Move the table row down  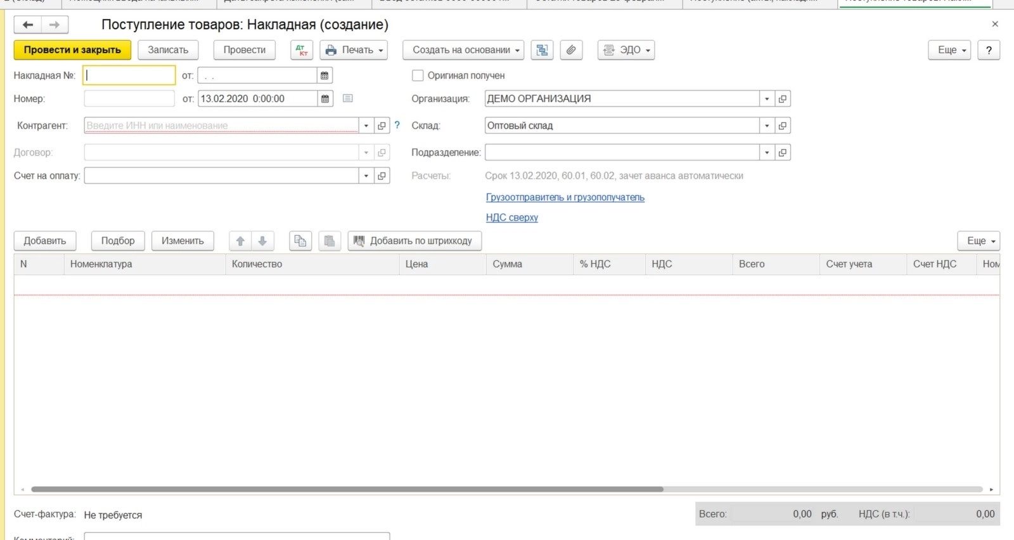point(262,241)
